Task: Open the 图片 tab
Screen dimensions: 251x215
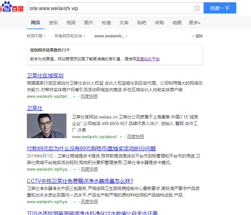Action: 89,23
